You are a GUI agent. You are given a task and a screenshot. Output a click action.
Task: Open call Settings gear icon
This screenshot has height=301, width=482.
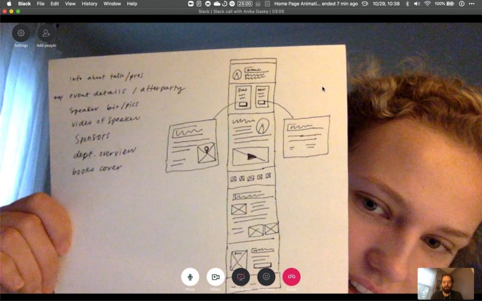(21, 33)
